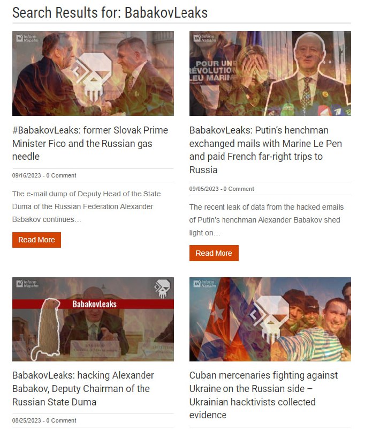Click Read More under the Le Pen article
The height and width of the screenshot is (429, 365).
[x=214, y=253]
